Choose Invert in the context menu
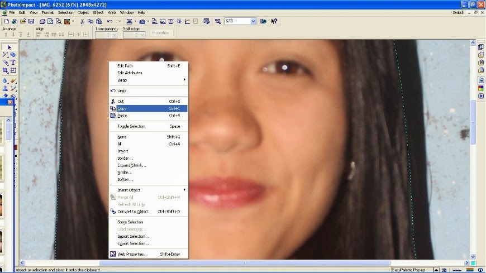The height and width of the screenshot is (273, 486). [x=149, y=151]
